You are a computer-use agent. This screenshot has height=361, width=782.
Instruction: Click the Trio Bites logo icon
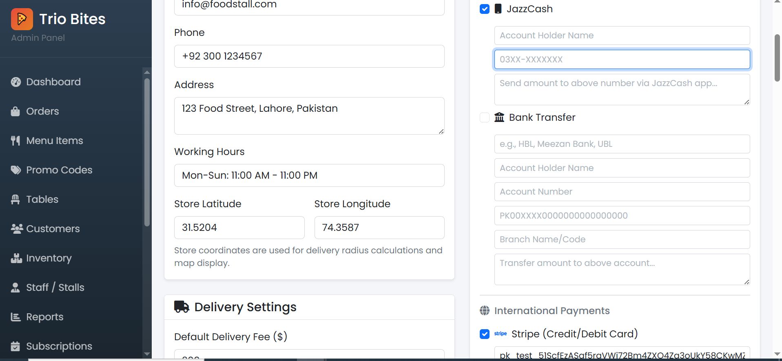(x=22, y=19)
